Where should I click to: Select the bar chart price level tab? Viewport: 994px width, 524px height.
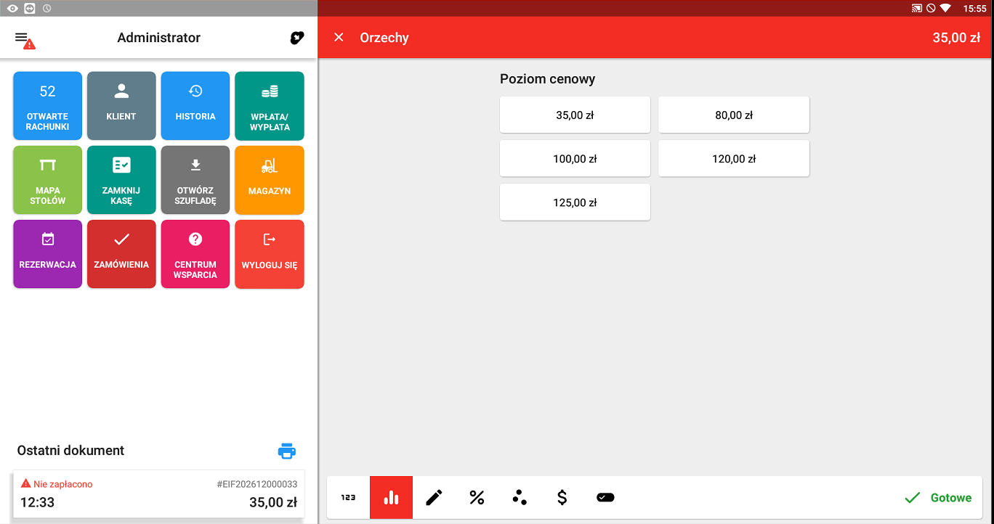[391, 497]
